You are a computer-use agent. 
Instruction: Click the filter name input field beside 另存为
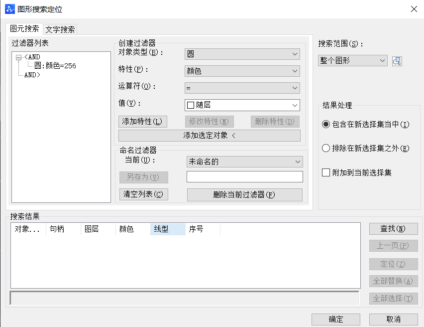point(244,176)
